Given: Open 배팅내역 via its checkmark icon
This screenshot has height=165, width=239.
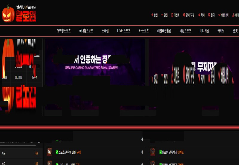Looking at the screenshot, I should [x=219, y=15].
